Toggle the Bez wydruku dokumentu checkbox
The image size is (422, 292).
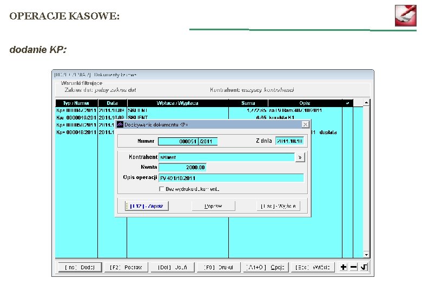coord(161,189)
